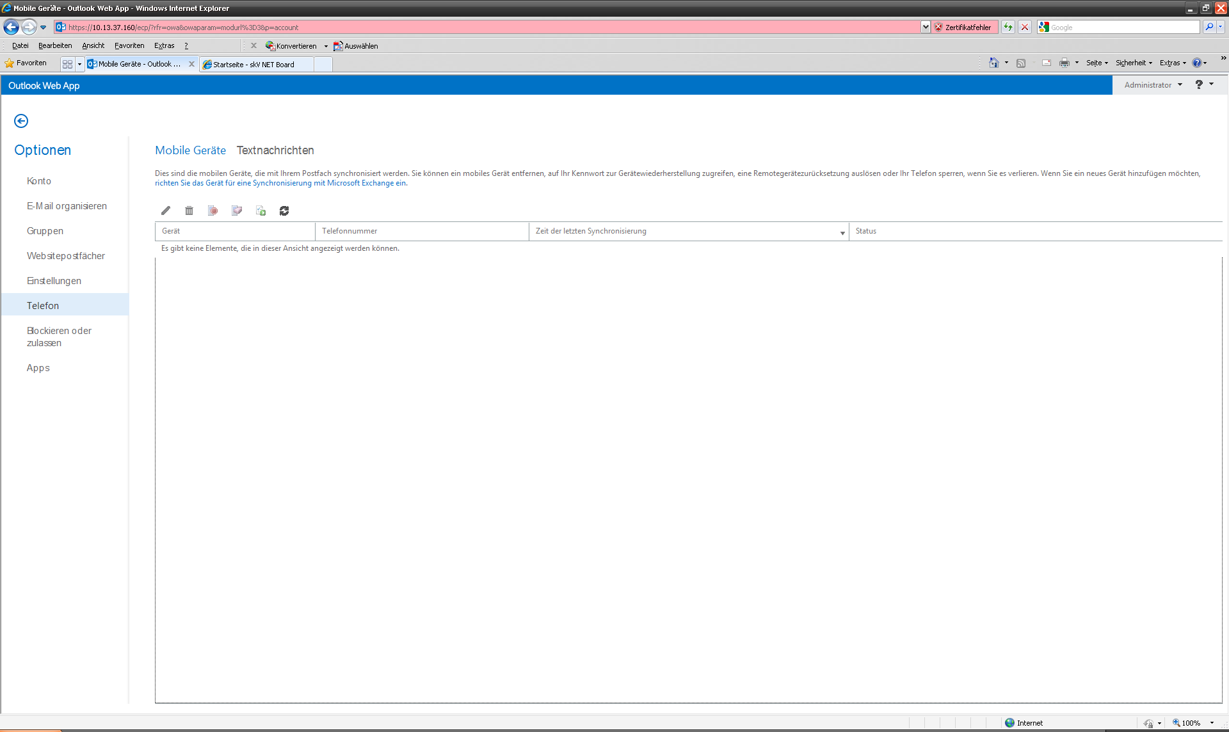The image size is (1229, 732).
Task: Select Konto in the options sidebar
Action: click(39, 181)
